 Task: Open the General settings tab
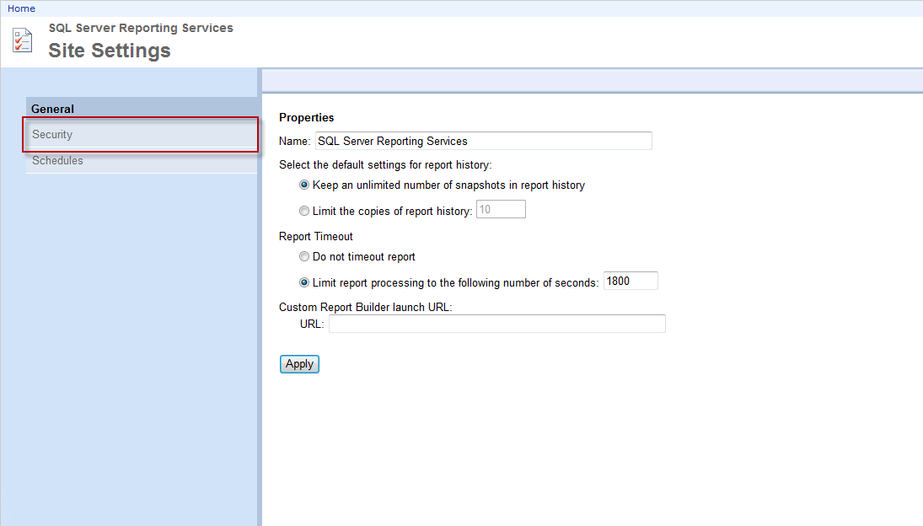(x=142, y=109)
